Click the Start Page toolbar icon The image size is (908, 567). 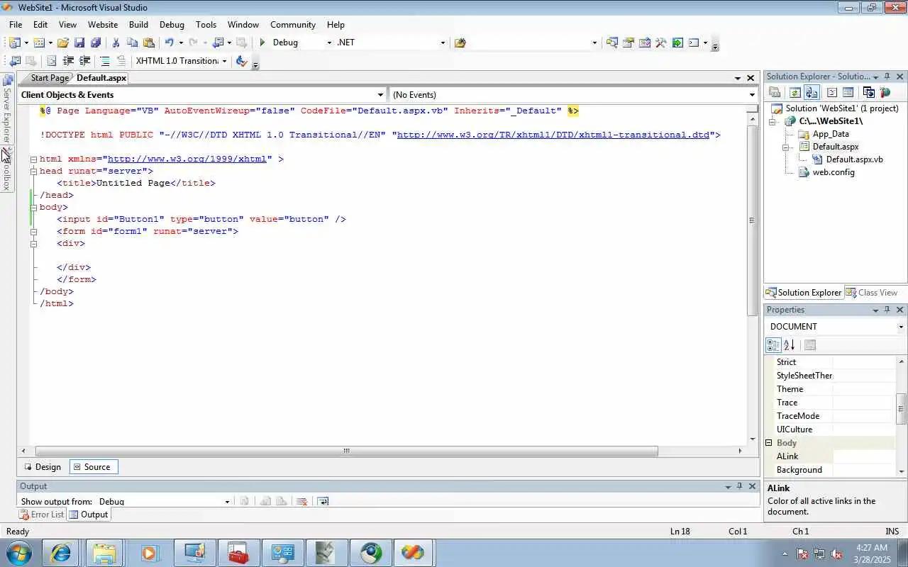tap(677, 43)
